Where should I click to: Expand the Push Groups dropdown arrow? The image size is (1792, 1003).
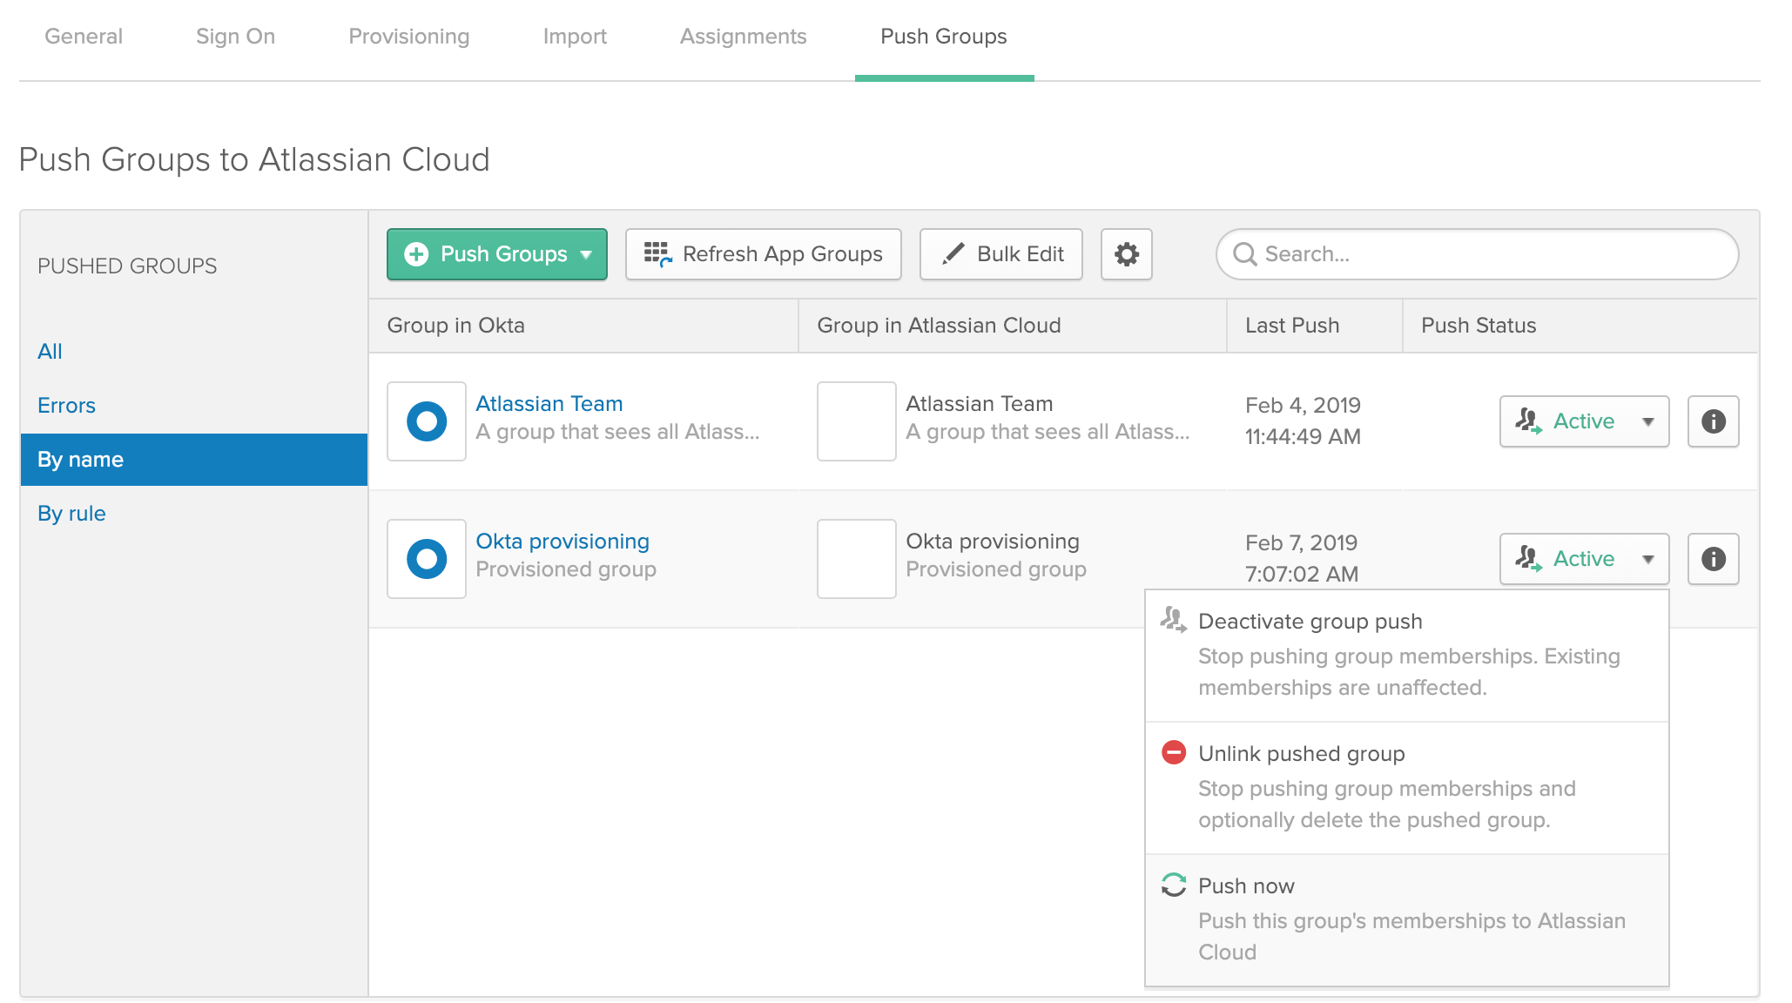[x=586, y=254]
